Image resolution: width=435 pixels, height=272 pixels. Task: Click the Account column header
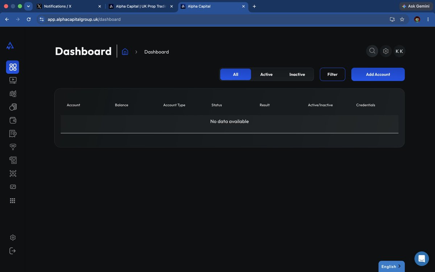(x=73, y=105)
